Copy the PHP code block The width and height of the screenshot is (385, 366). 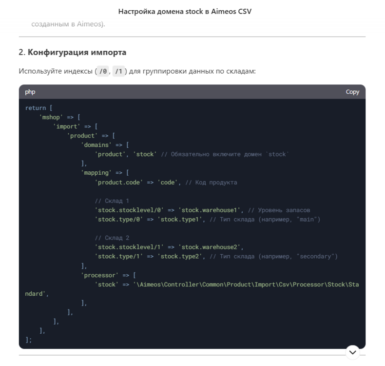click(352, 92)
